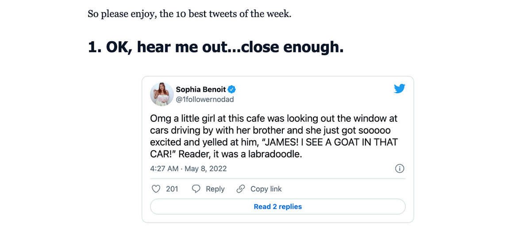Click the 201 likes count

[x=172, y=189]
